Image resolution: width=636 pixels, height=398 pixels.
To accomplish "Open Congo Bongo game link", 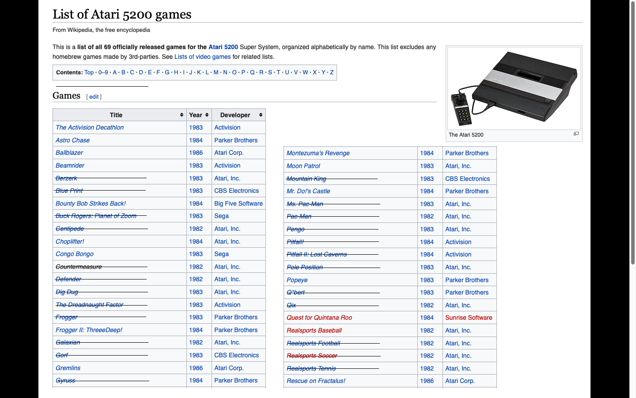I will [75, 254].
